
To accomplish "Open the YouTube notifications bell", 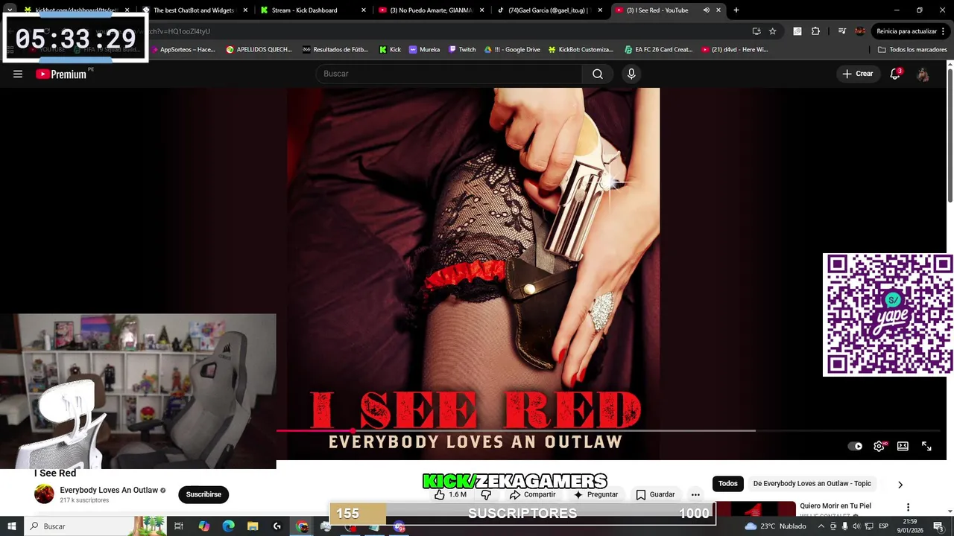I will tap(895, 74).
